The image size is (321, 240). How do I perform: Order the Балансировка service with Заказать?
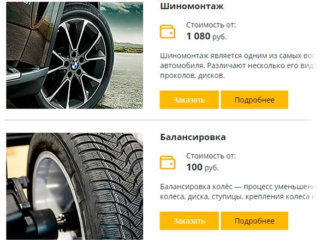click(x=189, y=221)
